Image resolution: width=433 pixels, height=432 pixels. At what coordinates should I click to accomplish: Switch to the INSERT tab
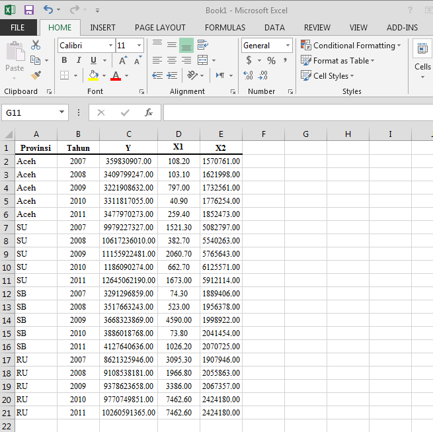point(102,28)
